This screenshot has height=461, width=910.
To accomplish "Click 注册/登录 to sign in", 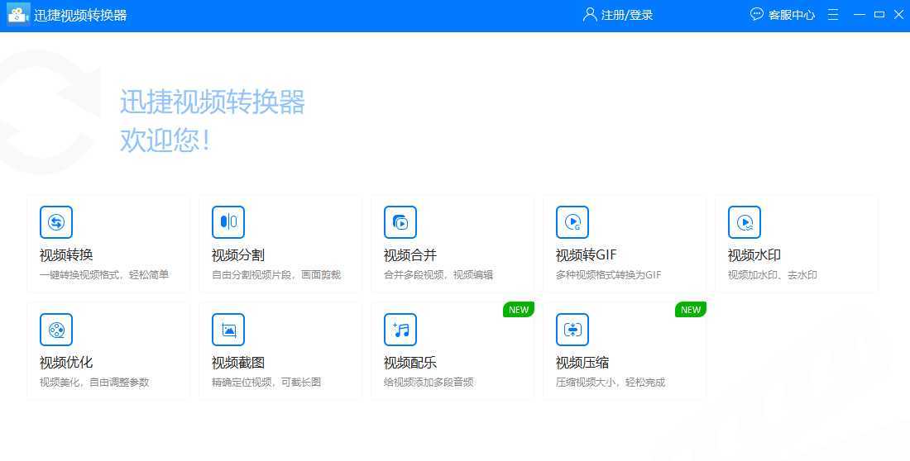I will pyautogui.click(x=627, y=15).
